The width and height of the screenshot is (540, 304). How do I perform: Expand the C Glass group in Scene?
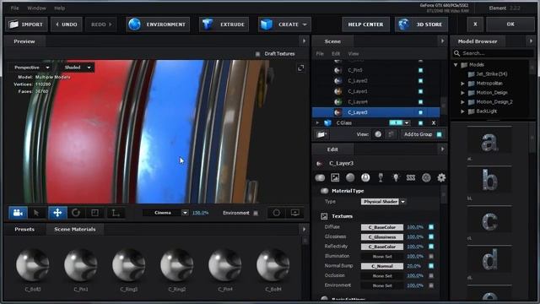317,122
